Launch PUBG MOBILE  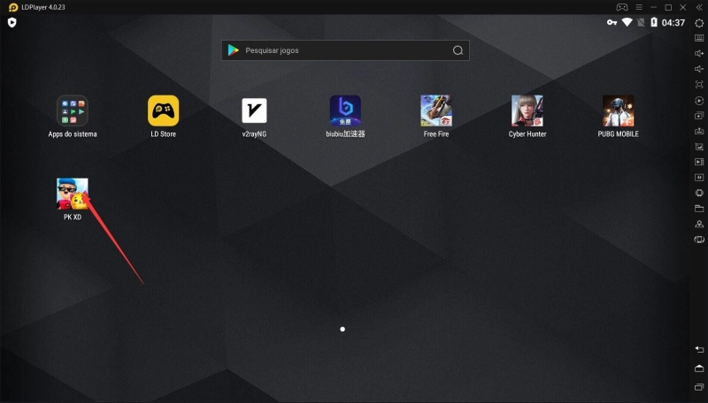(x=618, y=111)
